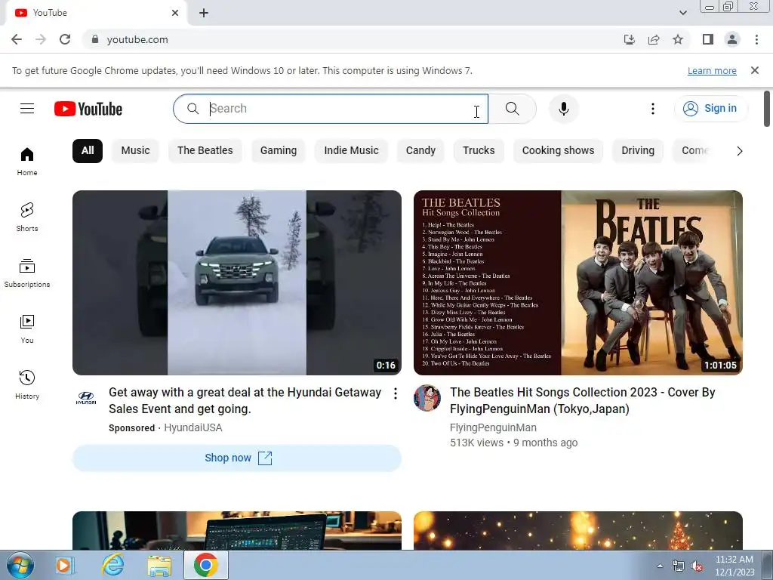Select The Beatles category chip

pos(205,150)
